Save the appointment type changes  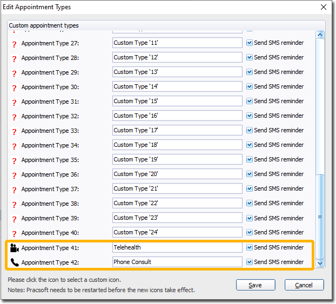[x=256, y=285]
